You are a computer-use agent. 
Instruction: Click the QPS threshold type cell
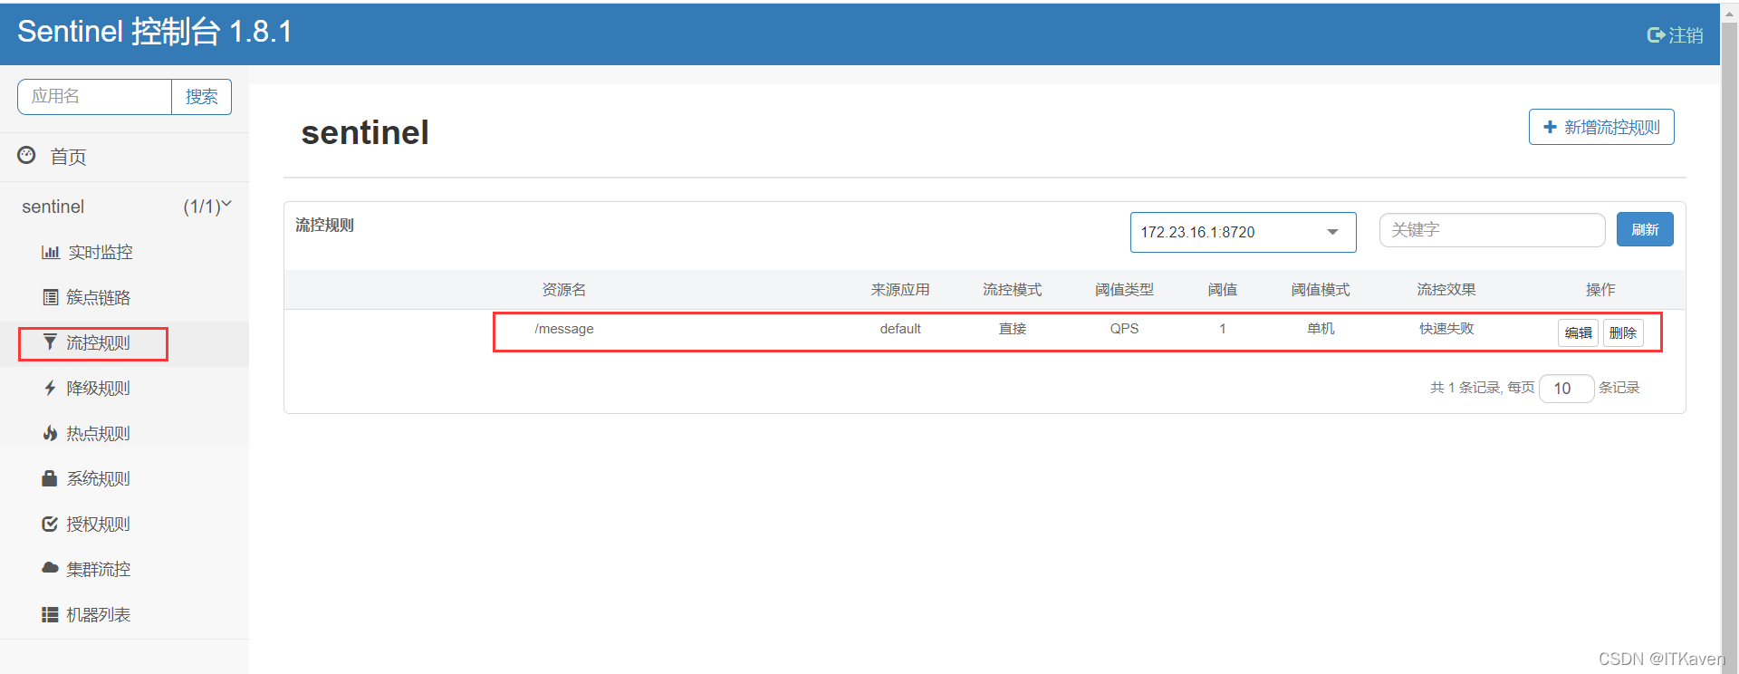click(1124, 329)
